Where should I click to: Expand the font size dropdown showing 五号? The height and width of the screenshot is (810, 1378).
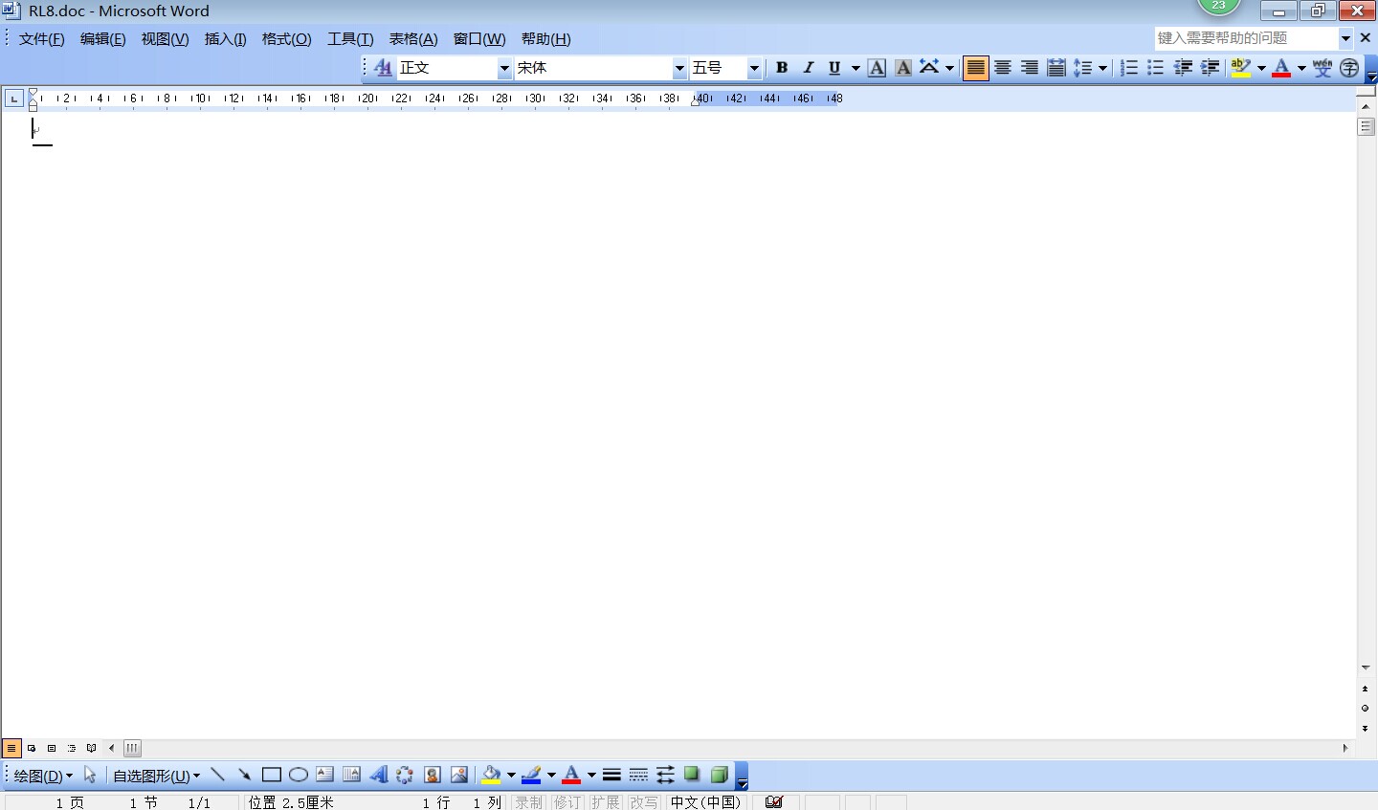tap(754, 68)
